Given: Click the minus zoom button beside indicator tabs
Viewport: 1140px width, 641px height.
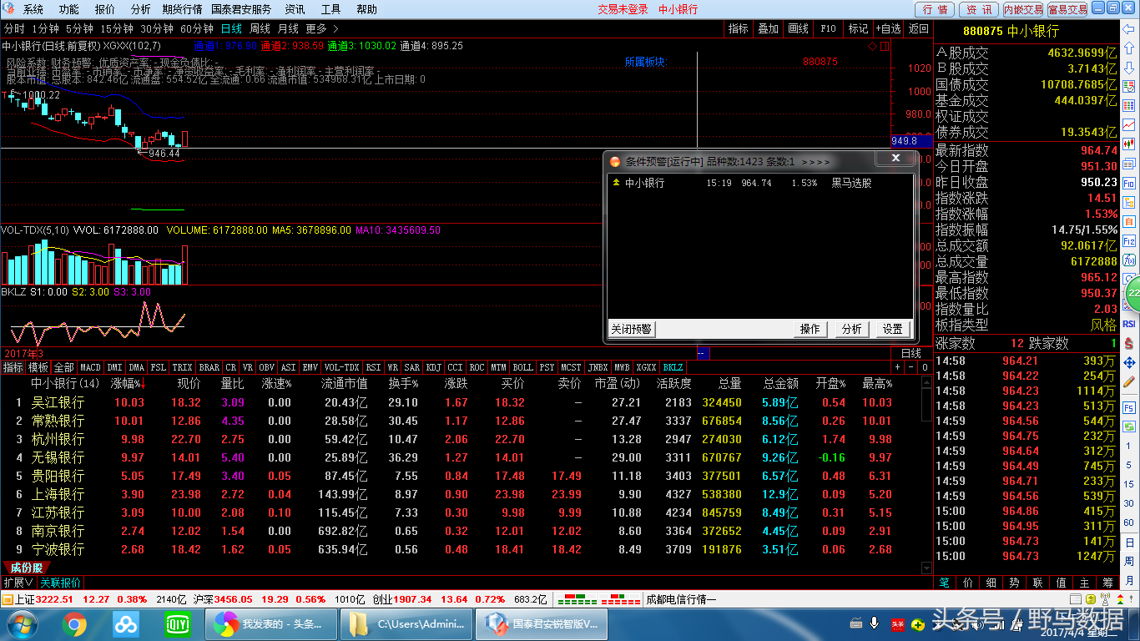Looking at the screenshot, I should (x=911, y=367).
